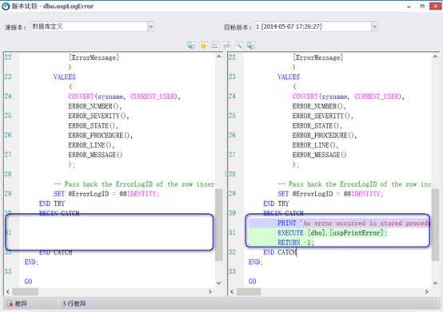Click SET @ErrorLogID line in left pane
This screenshot has height=312, width=443.
(x=106, y=194)
